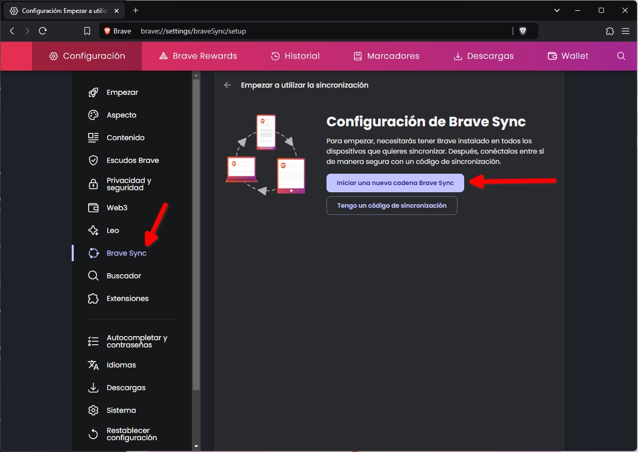
Task: Select Sistema label in the sidebar
Action: pyautogui.click(x=121, y=410)
